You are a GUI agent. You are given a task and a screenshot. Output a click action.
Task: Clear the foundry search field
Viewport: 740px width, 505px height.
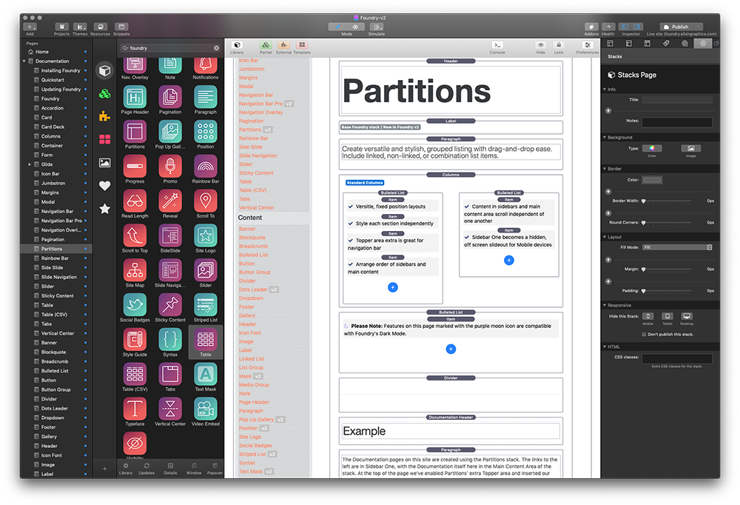pyautogui.click(x=217, y=47)
